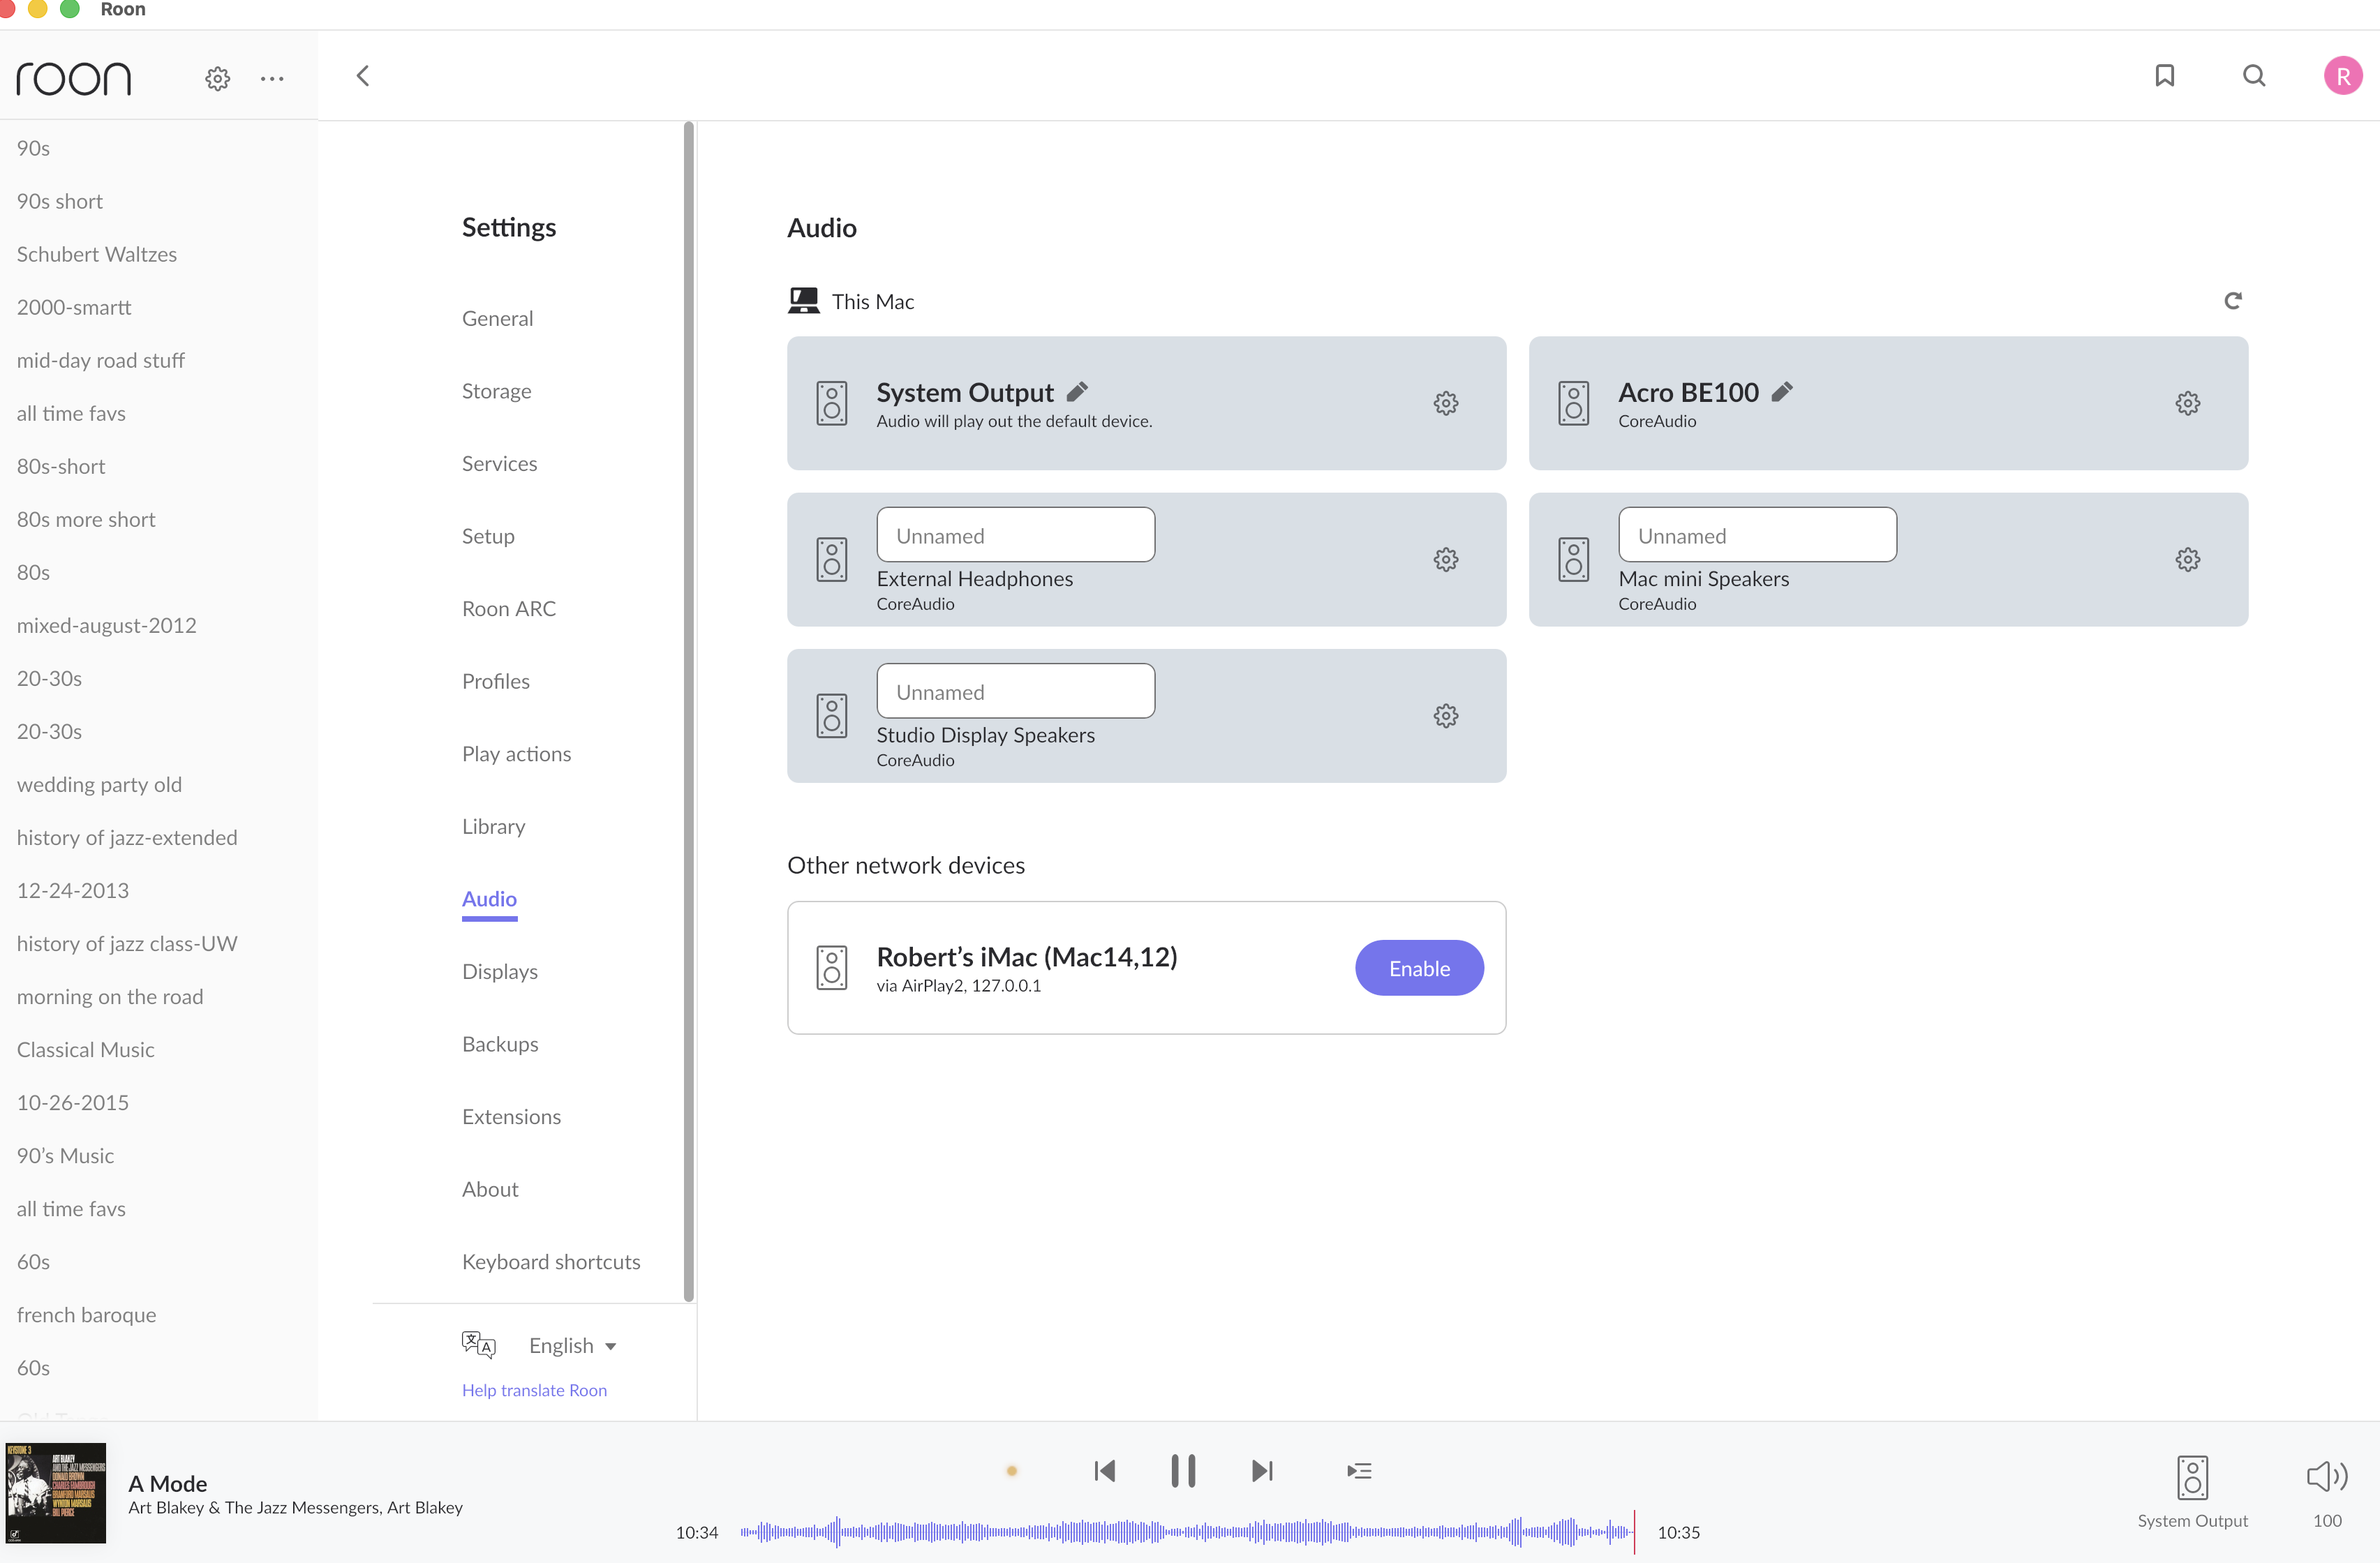
Task: Open Play actions settings section
Action: 516,753
